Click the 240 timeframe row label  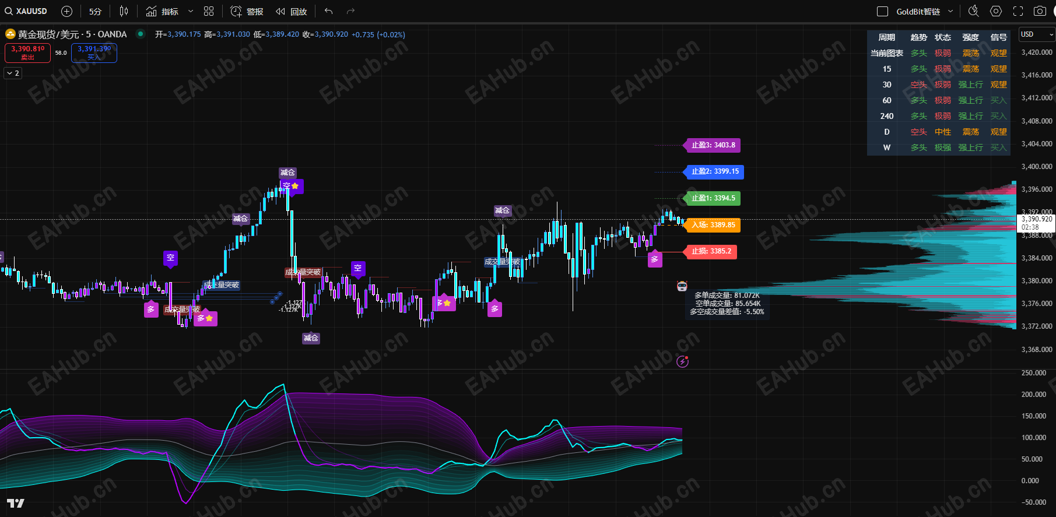pyautogui.click(x=886, y=116)
